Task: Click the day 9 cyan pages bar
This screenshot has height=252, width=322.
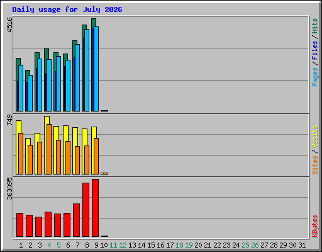Action: pyautogui.click(x=96, y=69)
